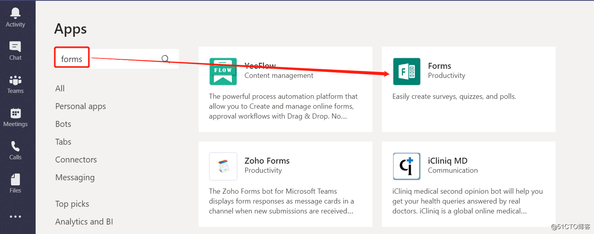The width and height of the screenshot is (594, 234).
Task: Open the Forms app title
Action: (440, 66)
